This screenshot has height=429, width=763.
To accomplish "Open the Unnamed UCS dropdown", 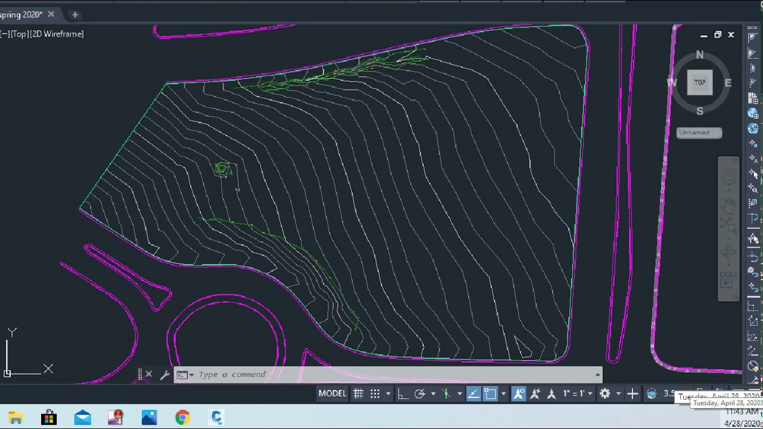I will (699, 132).
